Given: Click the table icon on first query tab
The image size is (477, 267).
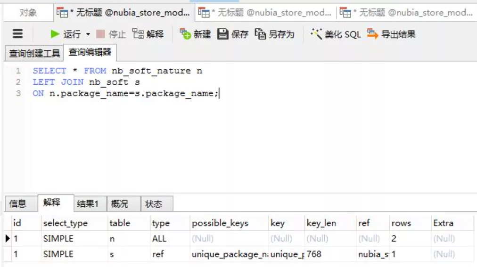Looking at the screenshot, I should click(62, 12).
